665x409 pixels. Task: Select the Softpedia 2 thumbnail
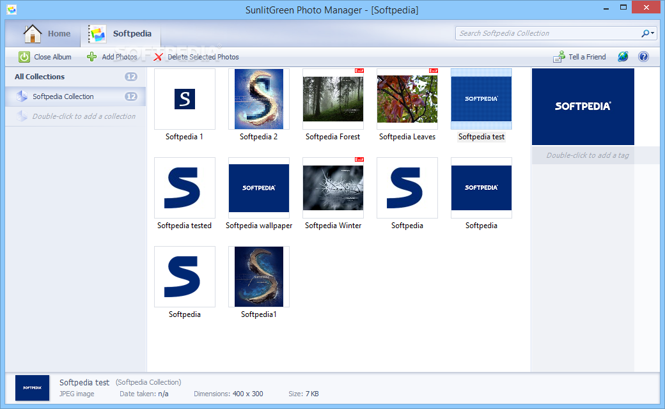click(259, 99)
